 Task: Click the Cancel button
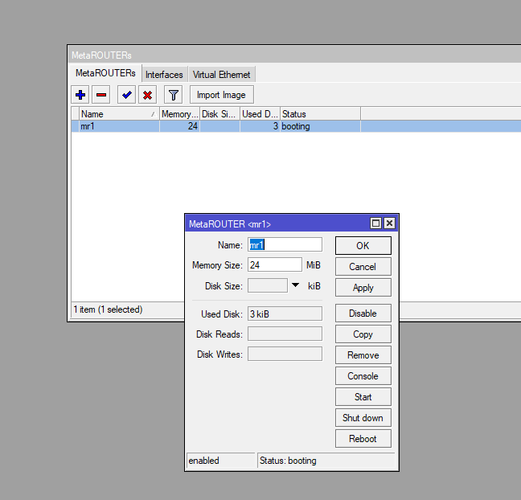click(363, 266)
